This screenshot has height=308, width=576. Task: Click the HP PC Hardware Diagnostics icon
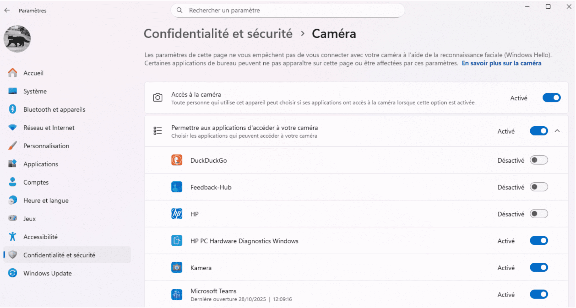177,241
